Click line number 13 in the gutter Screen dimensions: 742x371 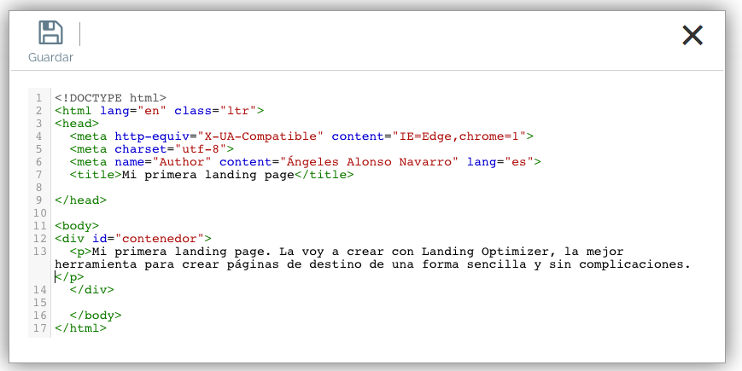tap(39, 252)
